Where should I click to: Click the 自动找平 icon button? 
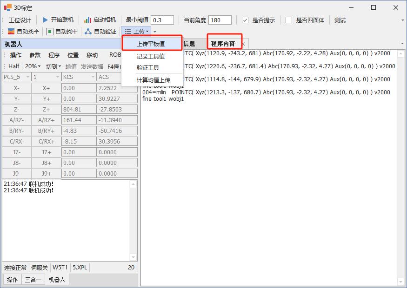point(11,32)
